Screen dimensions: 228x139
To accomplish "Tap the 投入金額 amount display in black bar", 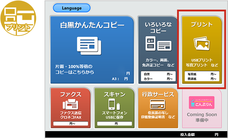I will click(199, 135).
